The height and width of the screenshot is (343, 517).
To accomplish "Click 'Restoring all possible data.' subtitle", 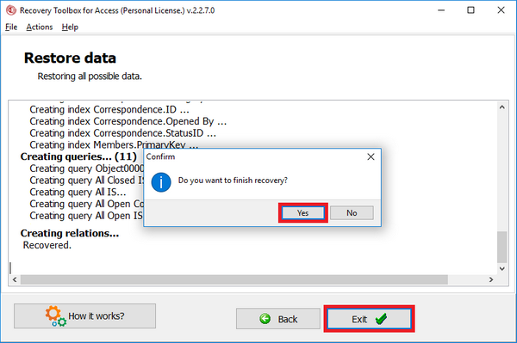I will pyautogui.click(x=90, y=77).
